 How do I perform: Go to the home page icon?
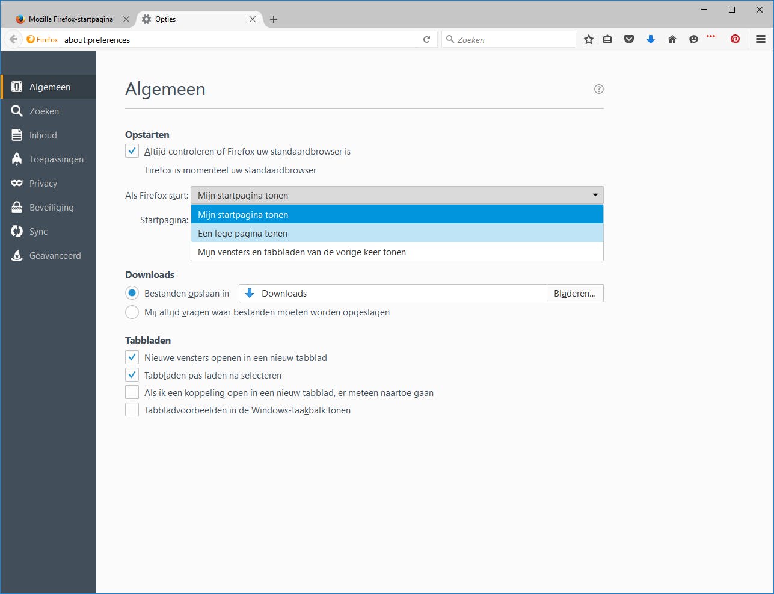pyautogui.click(x=672, y=40)
